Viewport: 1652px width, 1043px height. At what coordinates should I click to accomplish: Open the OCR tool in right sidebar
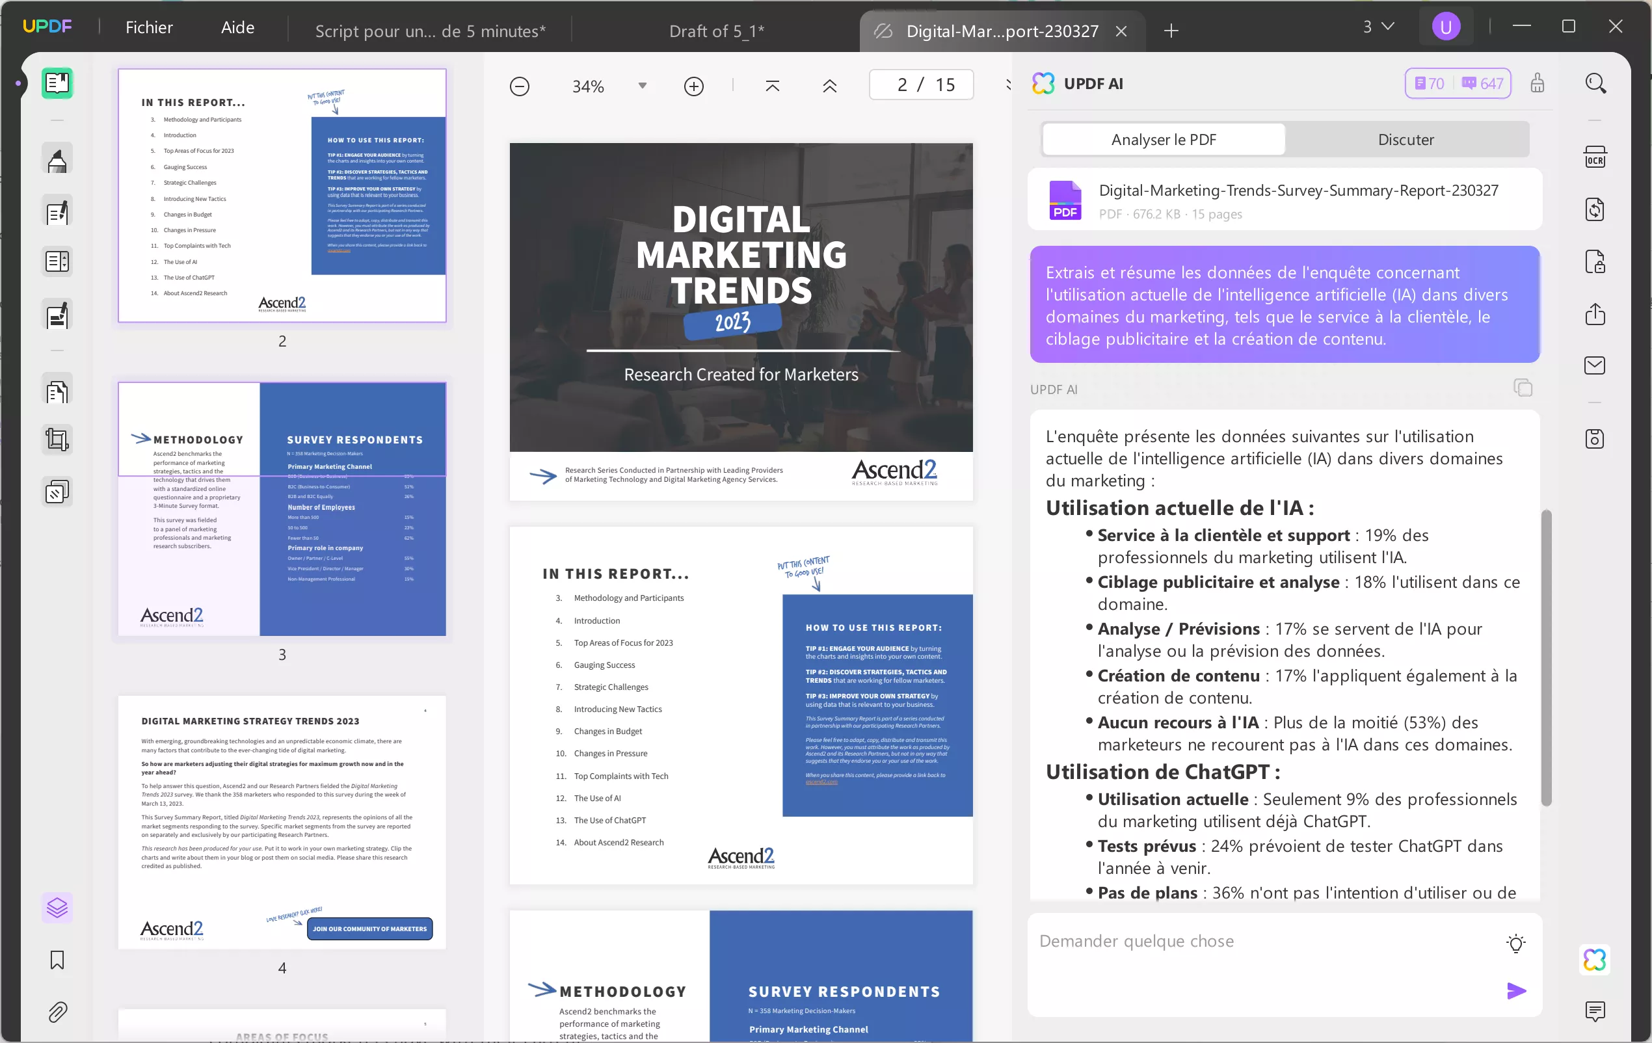pos(1594,157)
